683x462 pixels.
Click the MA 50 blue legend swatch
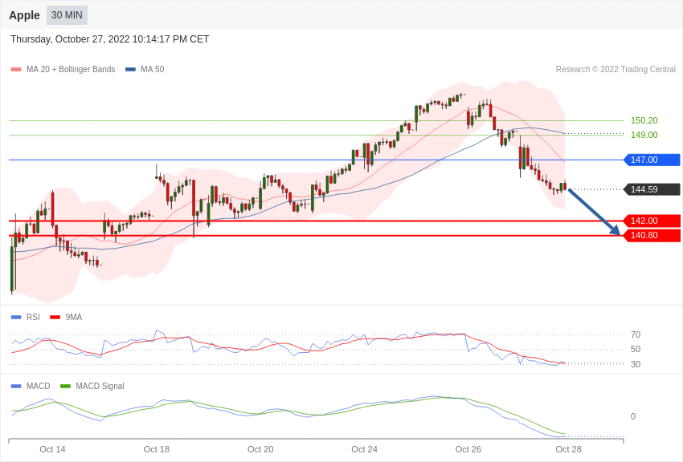(130, 70)
